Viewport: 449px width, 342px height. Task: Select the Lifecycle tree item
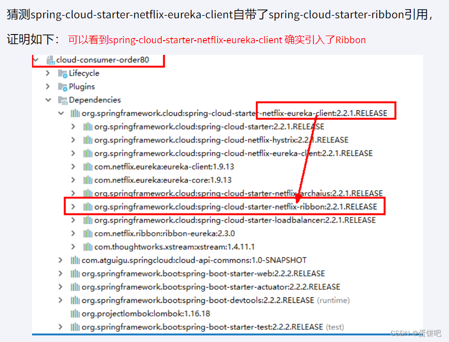pyautogui.click(x=84, y=73)
